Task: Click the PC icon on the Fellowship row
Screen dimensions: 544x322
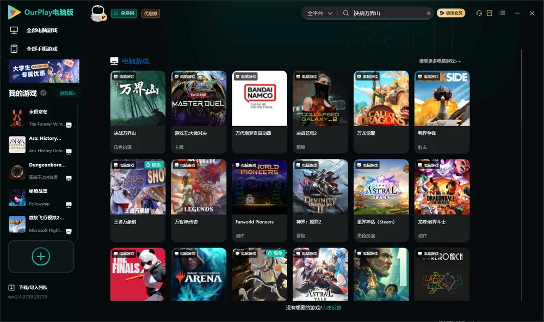Action: (x=69, y=205)
